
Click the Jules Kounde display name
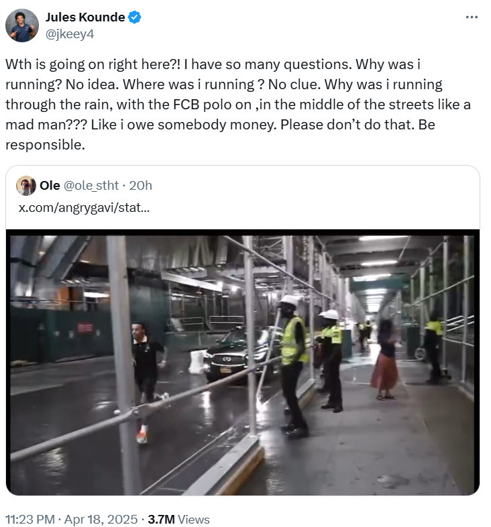pos(85,18)
